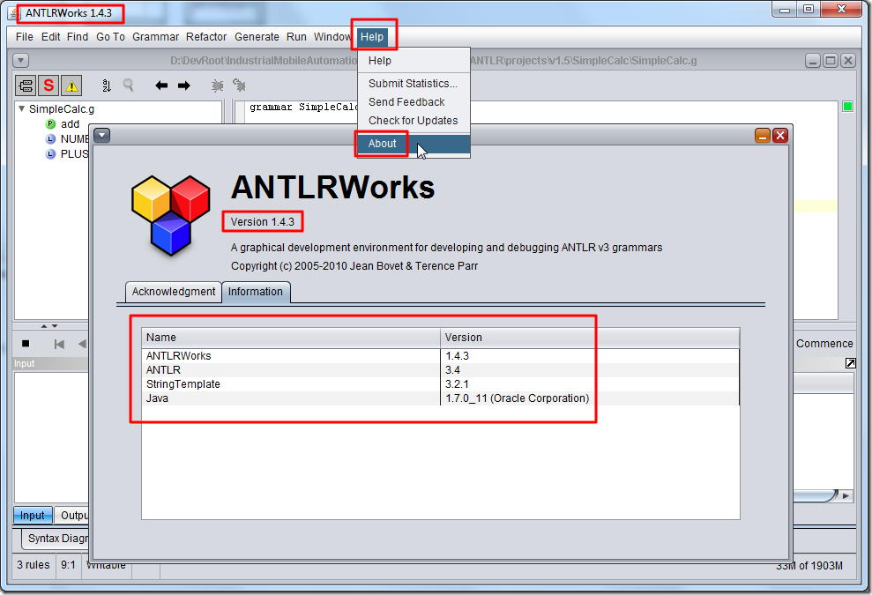Screen dimensions: 872x595
Task: Click the green P icon beside add
Action: [x=50, y=124]
